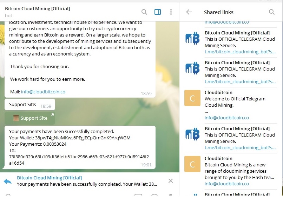Click the Shared links panel title

[218, 12]
